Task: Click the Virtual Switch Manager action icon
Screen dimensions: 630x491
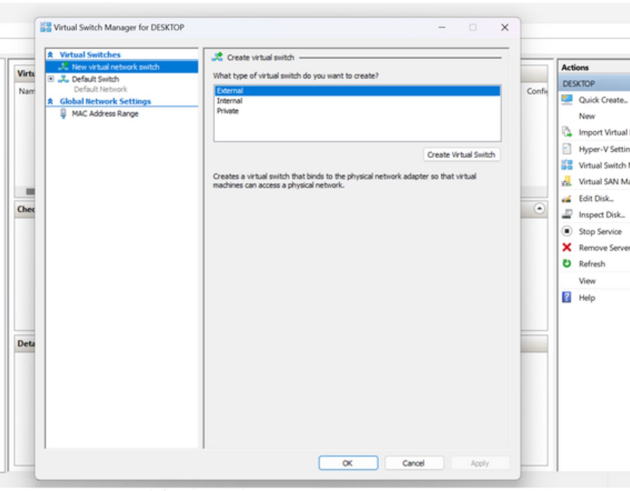Action: pos(567,165)
